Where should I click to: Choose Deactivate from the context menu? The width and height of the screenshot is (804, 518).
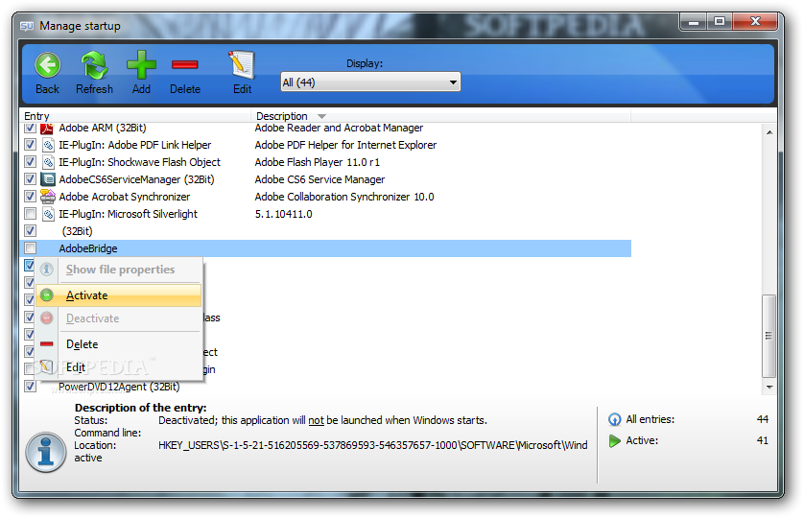point(118,318)
